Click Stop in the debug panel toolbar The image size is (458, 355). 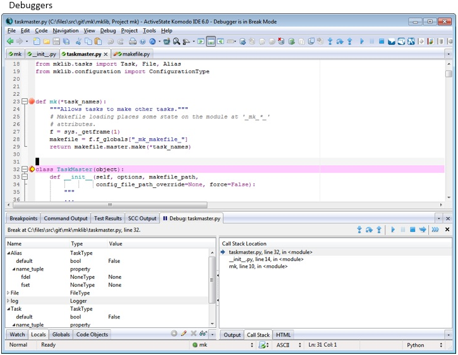(413, 230)
